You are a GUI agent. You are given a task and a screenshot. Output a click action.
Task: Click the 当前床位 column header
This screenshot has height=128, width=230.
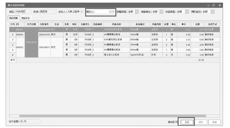tap(85, 24)
